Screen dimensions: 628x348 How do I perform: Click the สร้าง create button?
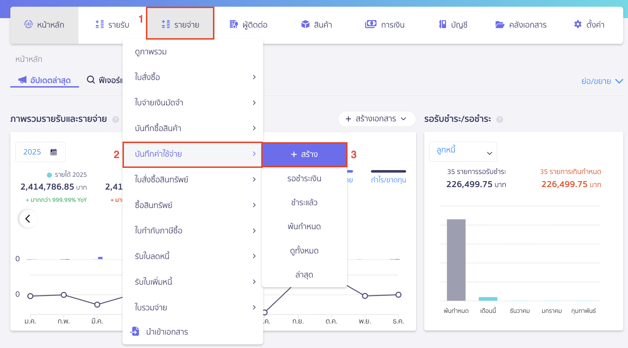point(304,154)
